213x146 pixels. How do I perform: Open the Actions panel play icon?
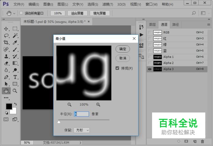pyautogui.click(x=141, y=35)
